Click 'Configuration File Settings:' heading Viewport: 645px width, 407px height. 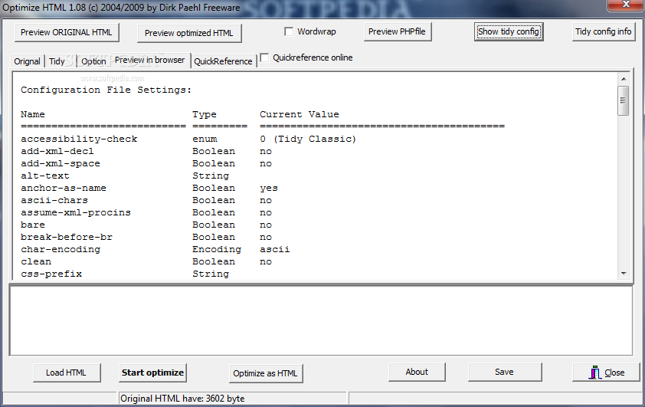(x=106, y=90)
